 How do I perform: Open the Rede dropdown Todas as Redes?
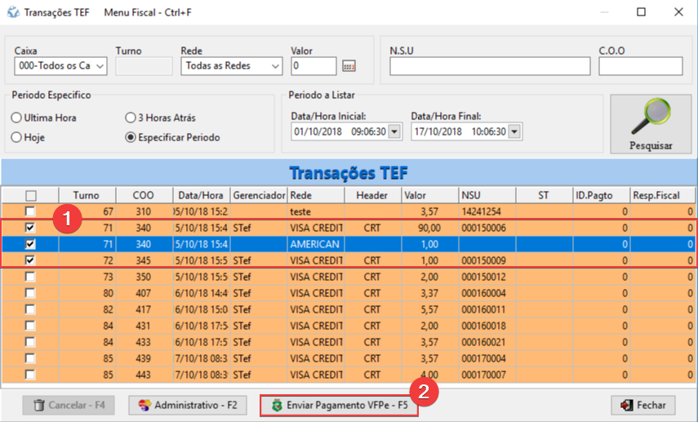(274, 66)
